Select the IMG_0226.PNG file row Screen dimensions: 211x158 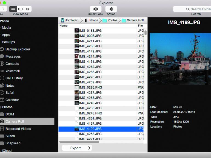point(90,87)
